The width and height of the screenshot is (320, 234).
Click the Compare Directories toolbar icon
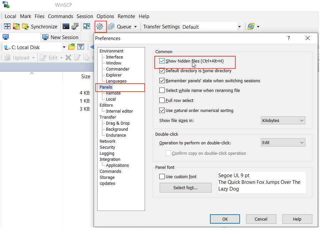coord(7,26)
